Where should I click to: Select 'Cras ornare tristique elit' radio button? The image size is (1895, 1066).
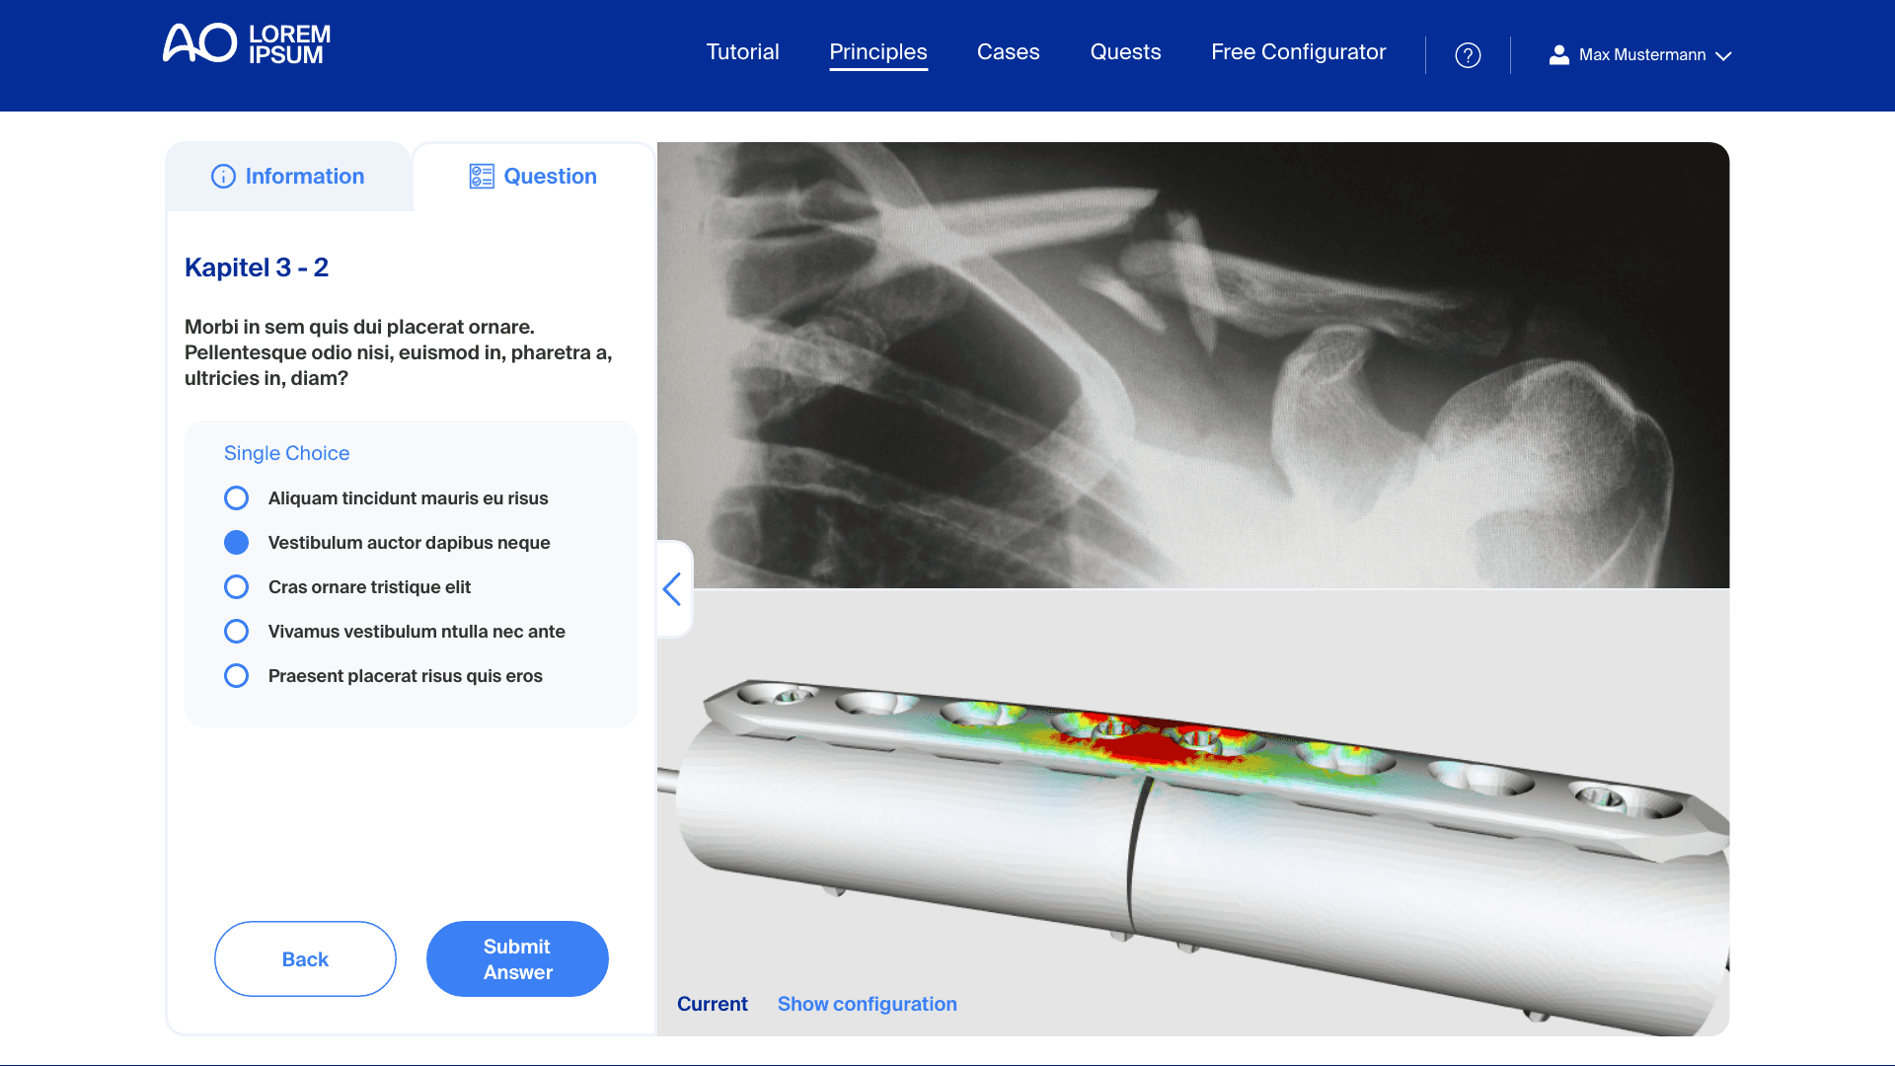pos(236,587)
